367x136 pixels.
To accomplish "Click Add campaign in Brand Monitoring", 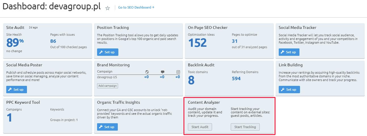I will point(107,86).
